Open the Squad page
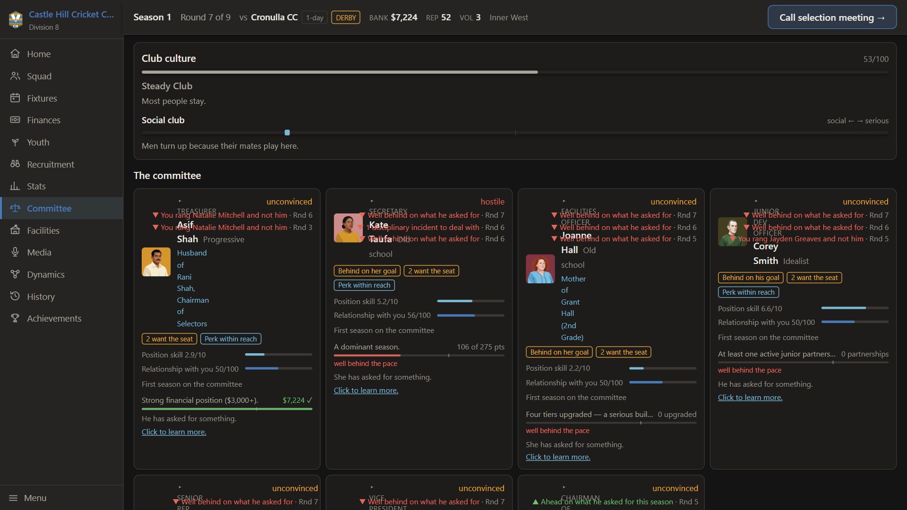Image resolution: width=907 pixels, height=510 pixels. pyautogui.click(x=61, y=76)
